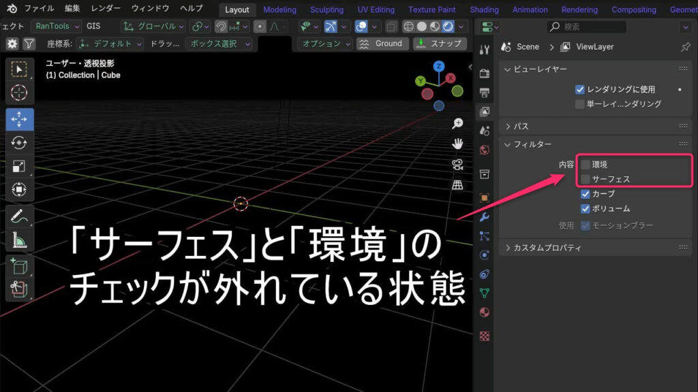Viewport: 698px width, 392px height.
Task: Select the Select Box tool
Action: (19, 70)
